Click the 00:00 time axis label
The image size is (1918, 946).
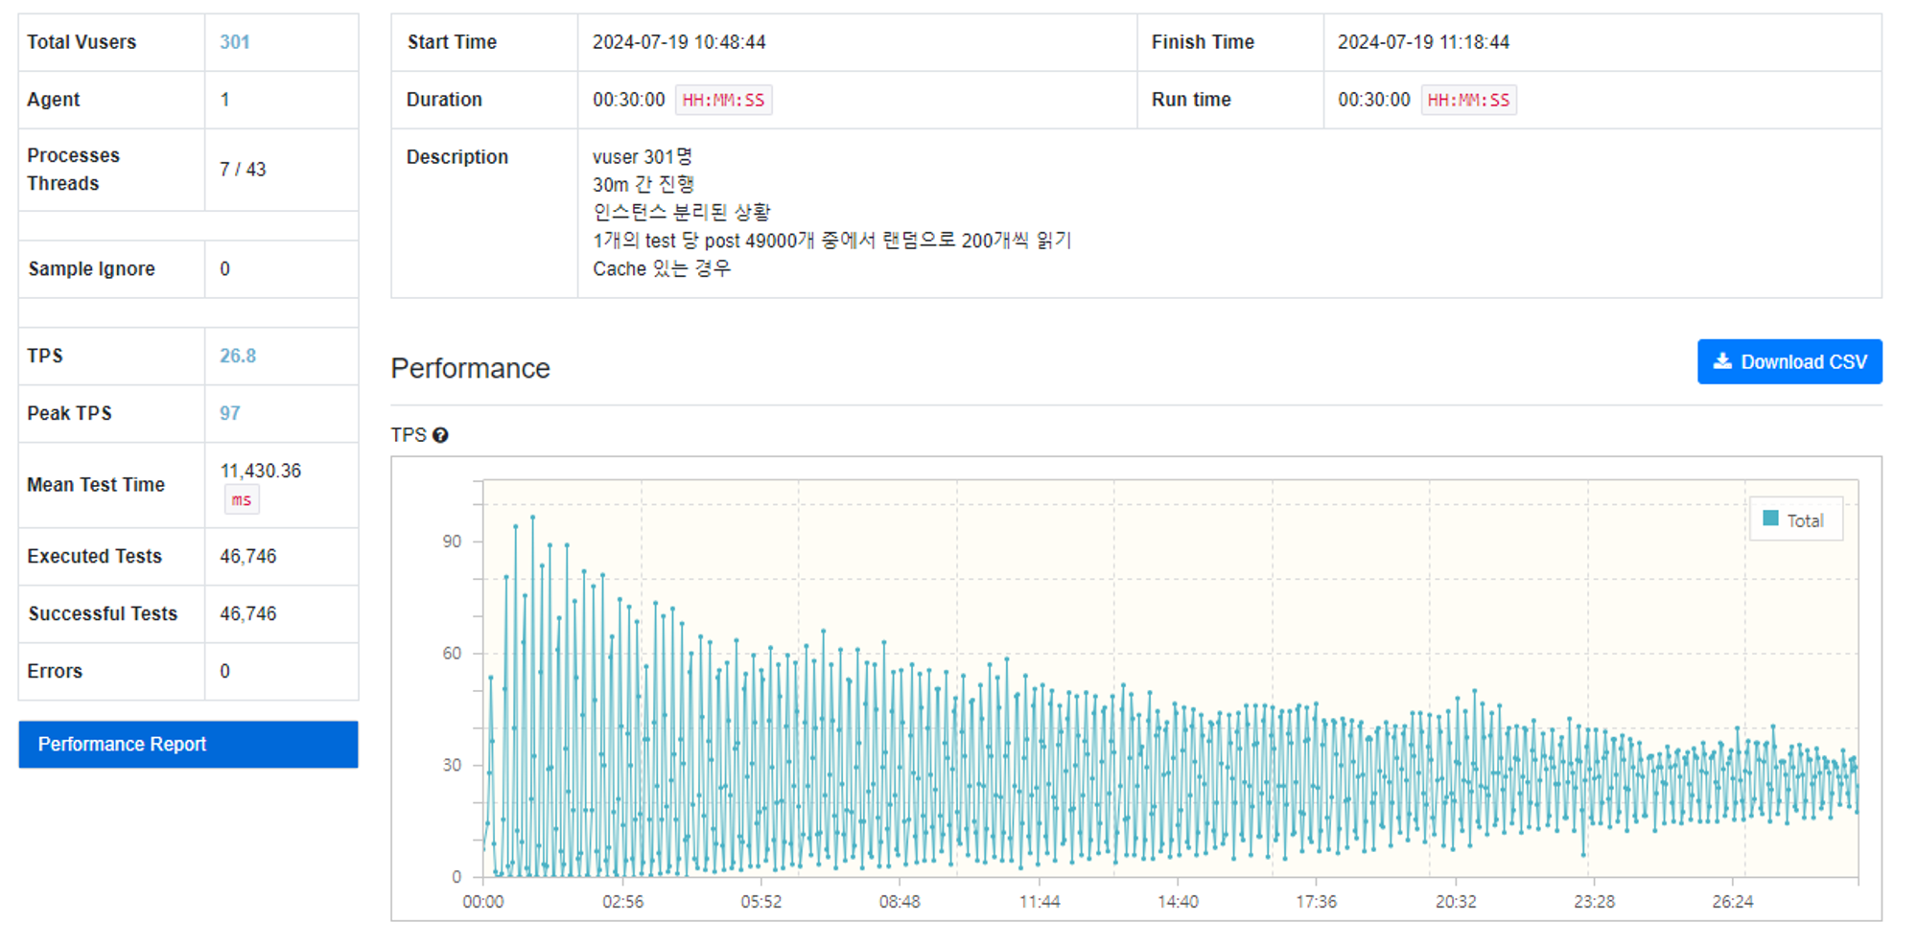pyautogui.click(x=483, y=902)
